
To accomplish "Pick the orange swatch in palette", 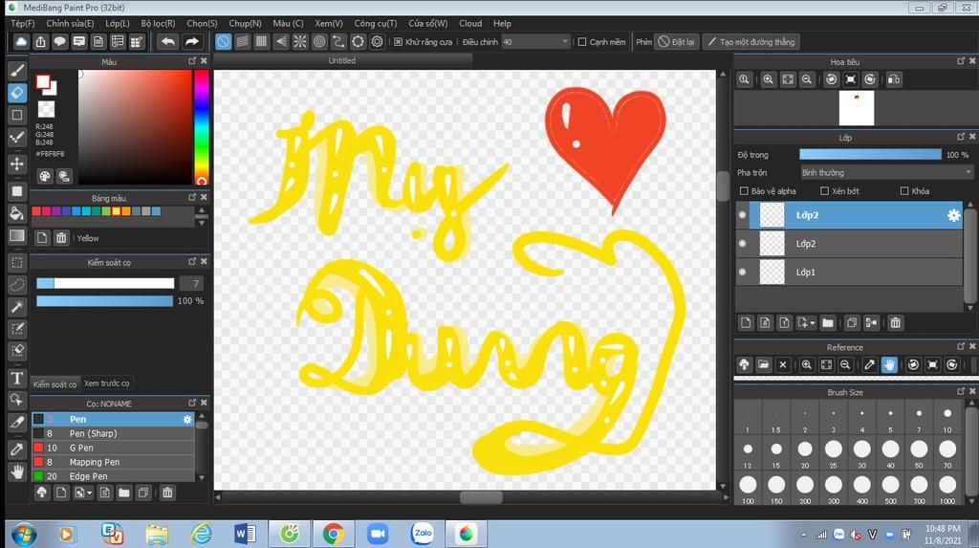I will point(126,211).
